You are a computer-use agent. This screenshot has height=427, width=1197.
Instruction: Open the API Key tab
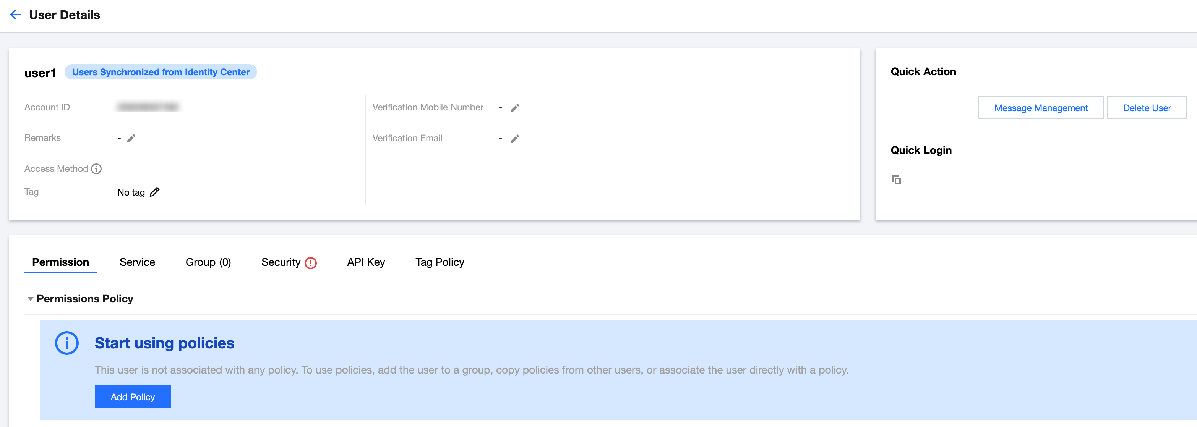click(366, 262)
